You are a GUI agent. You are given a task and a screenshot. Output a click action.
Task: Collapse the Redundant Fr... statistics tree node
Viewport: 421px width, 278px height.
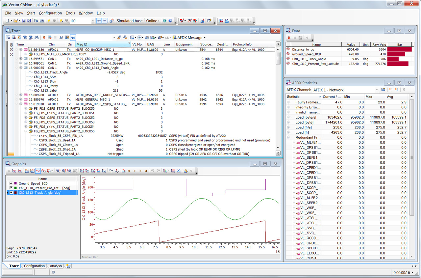point(288,137)
